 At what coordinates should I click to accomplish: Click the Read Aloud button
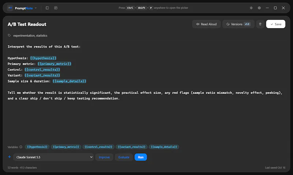click(x=206, y=24)
